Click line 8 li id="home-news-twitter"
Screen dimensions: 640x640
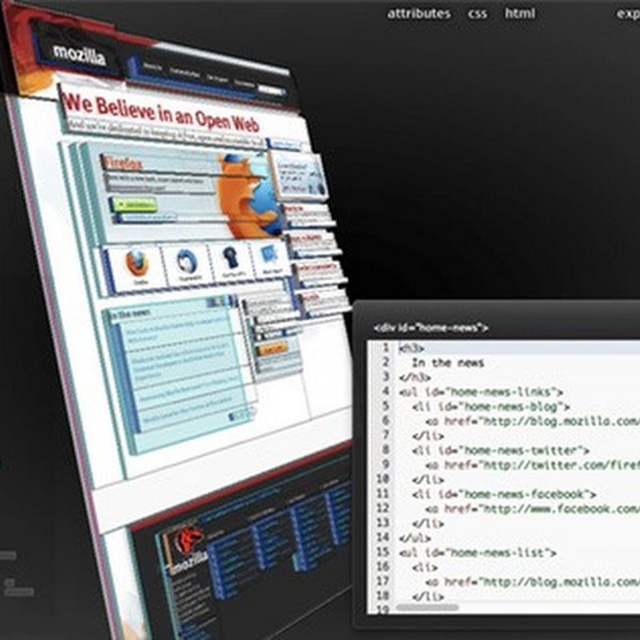501,450
